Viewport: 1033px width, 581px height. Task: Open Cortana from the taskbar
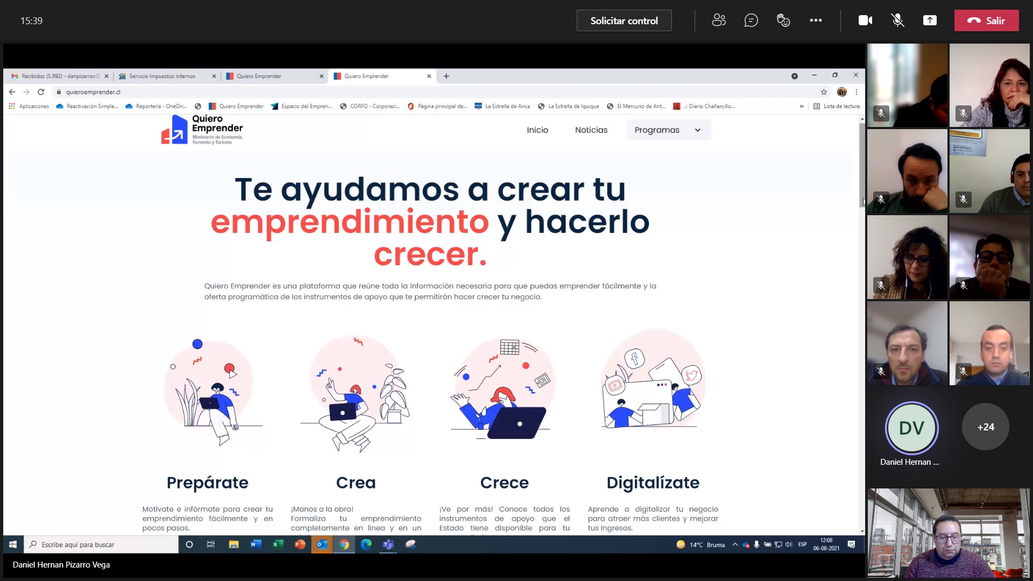pos(189,544)
